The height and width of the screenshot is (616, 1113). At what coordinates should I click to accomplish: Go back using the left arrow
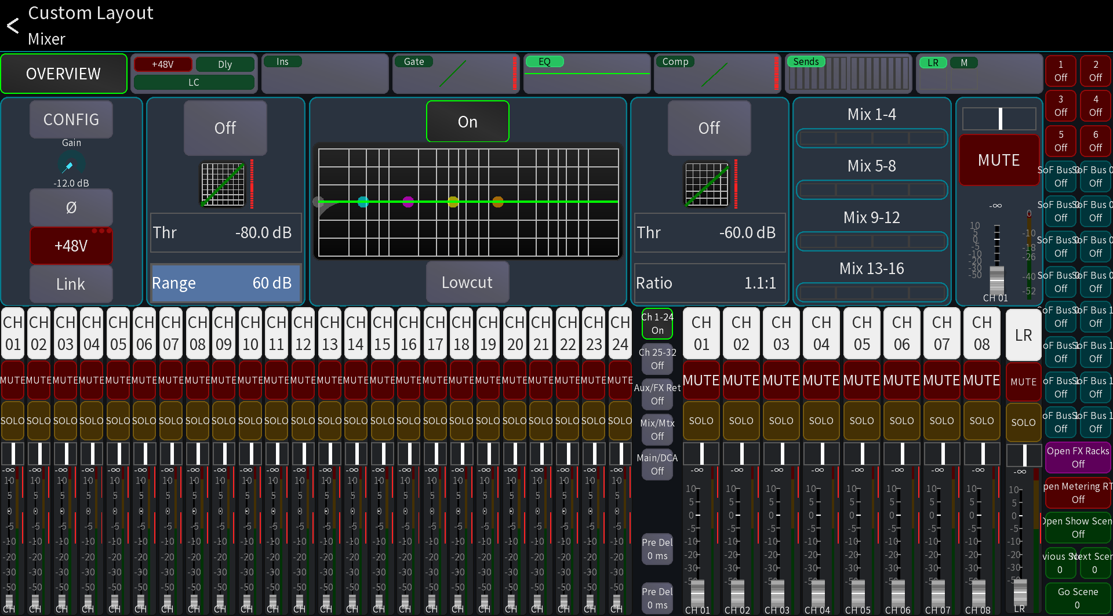click(12, 25)
